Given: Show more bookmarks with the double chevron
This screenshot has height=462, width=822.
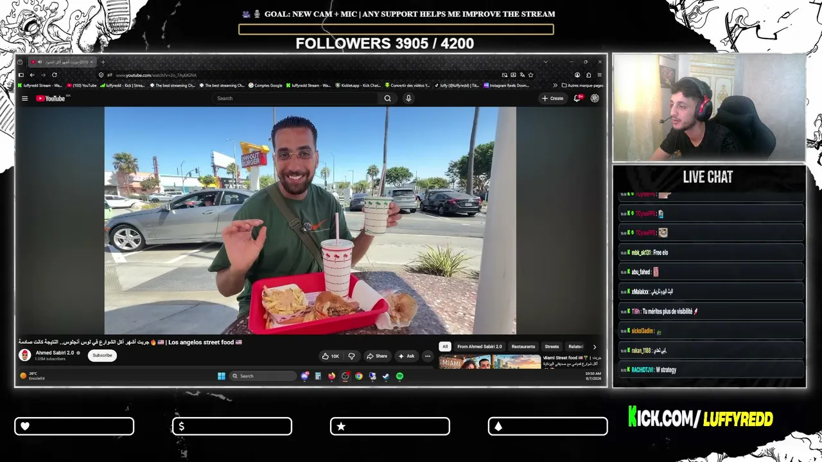Looking at the screenshot, I should click(x=555, y=85).
